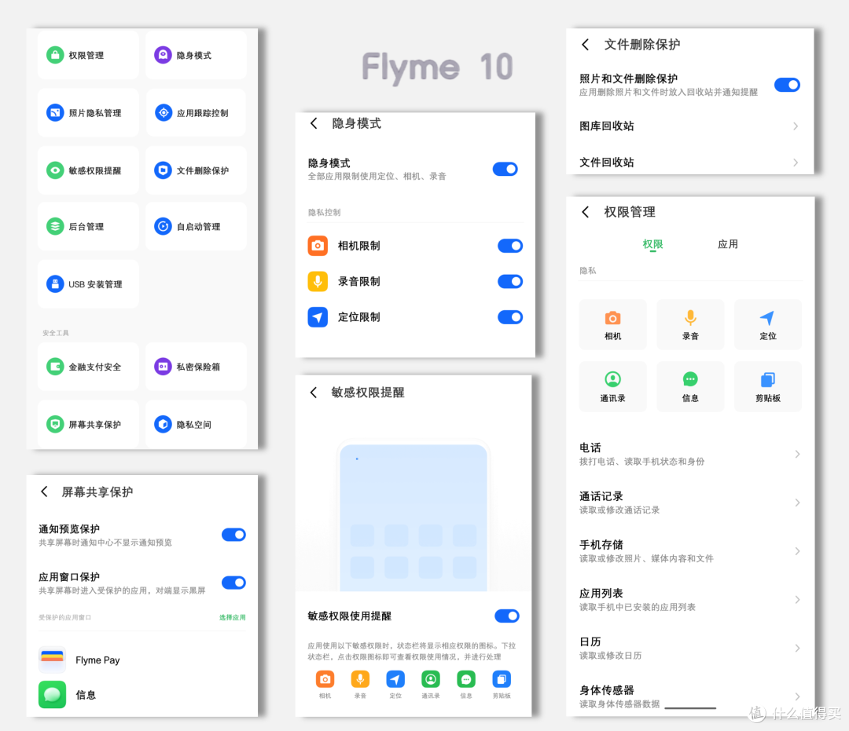The image size is (849, 731).
Task: Open 私密保险箱 icon
Action: pyautogui.click(x=163, y=367)
